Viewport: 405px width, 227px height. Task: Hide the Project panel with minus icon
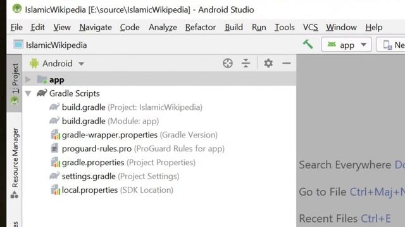pyautogui.click(x=287, y=63)
